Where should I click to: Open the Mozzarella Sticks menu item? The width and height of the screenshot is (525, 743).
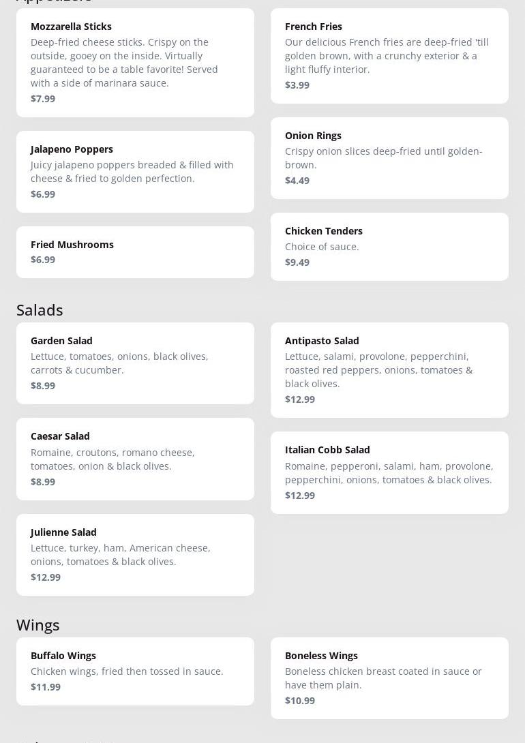tap(135, 62)
